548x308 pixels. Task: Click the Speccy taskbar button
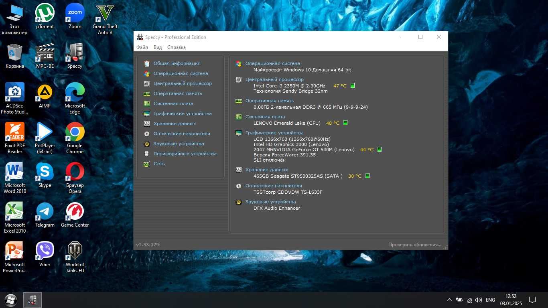click(x=32, y=300)
